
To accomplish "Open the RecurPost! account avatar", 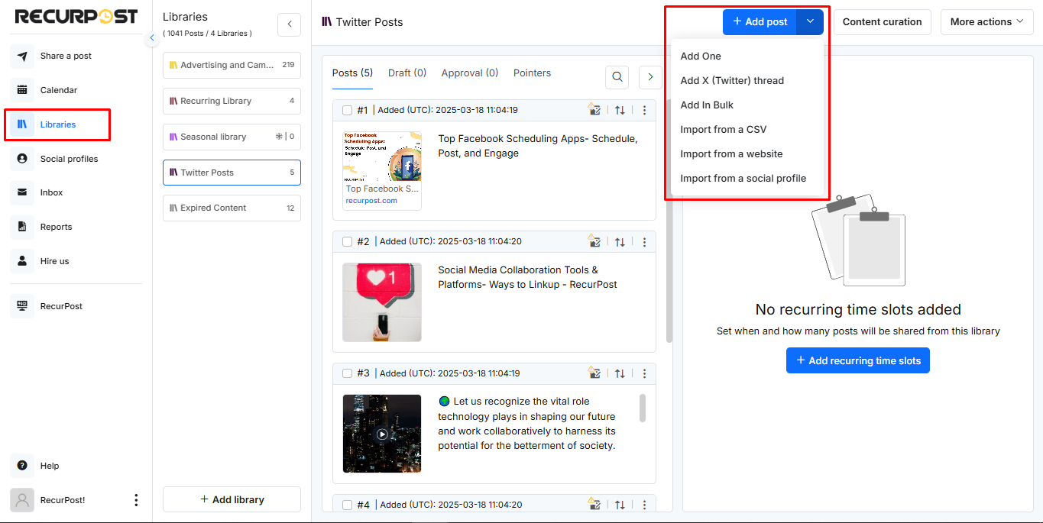I will tap(22, 500).
